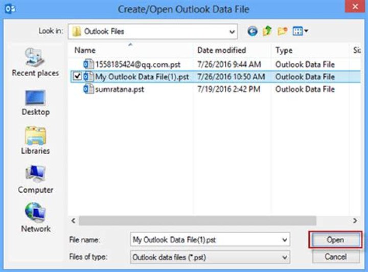Click the Cancel button
This screenshot has width=368, height=272.
click(x=335, y=257)
